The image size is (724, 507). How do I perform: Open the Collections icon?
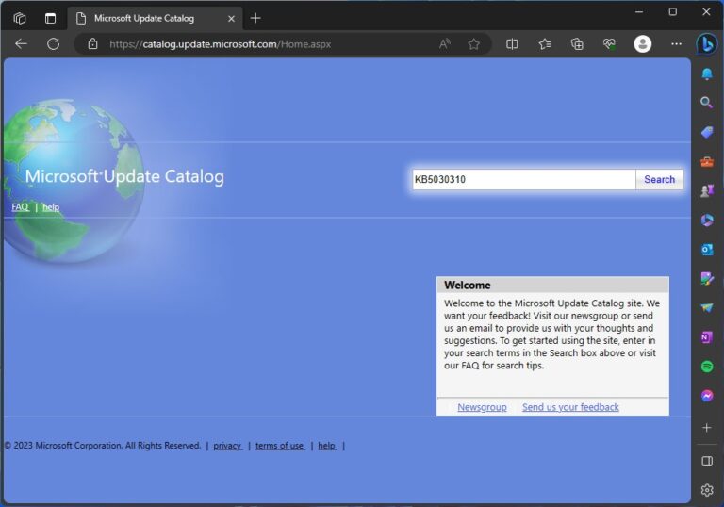577,44
